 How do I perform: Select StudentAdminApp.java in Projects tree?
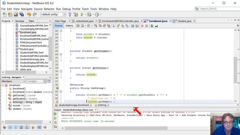tap(32, 59)
